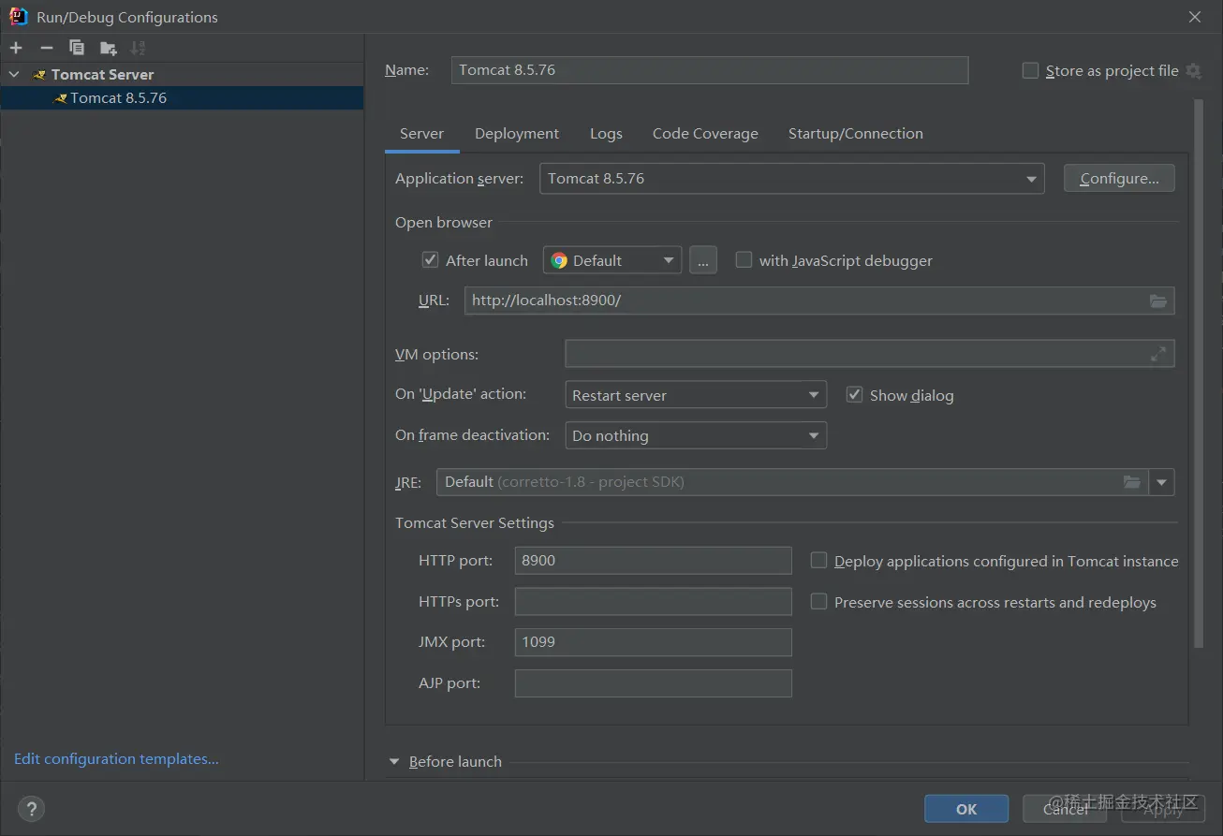Viewport: 1223px width, 836px height.
Task: Open On 'Update' action dropdown
Action: [x=696, y=395]
